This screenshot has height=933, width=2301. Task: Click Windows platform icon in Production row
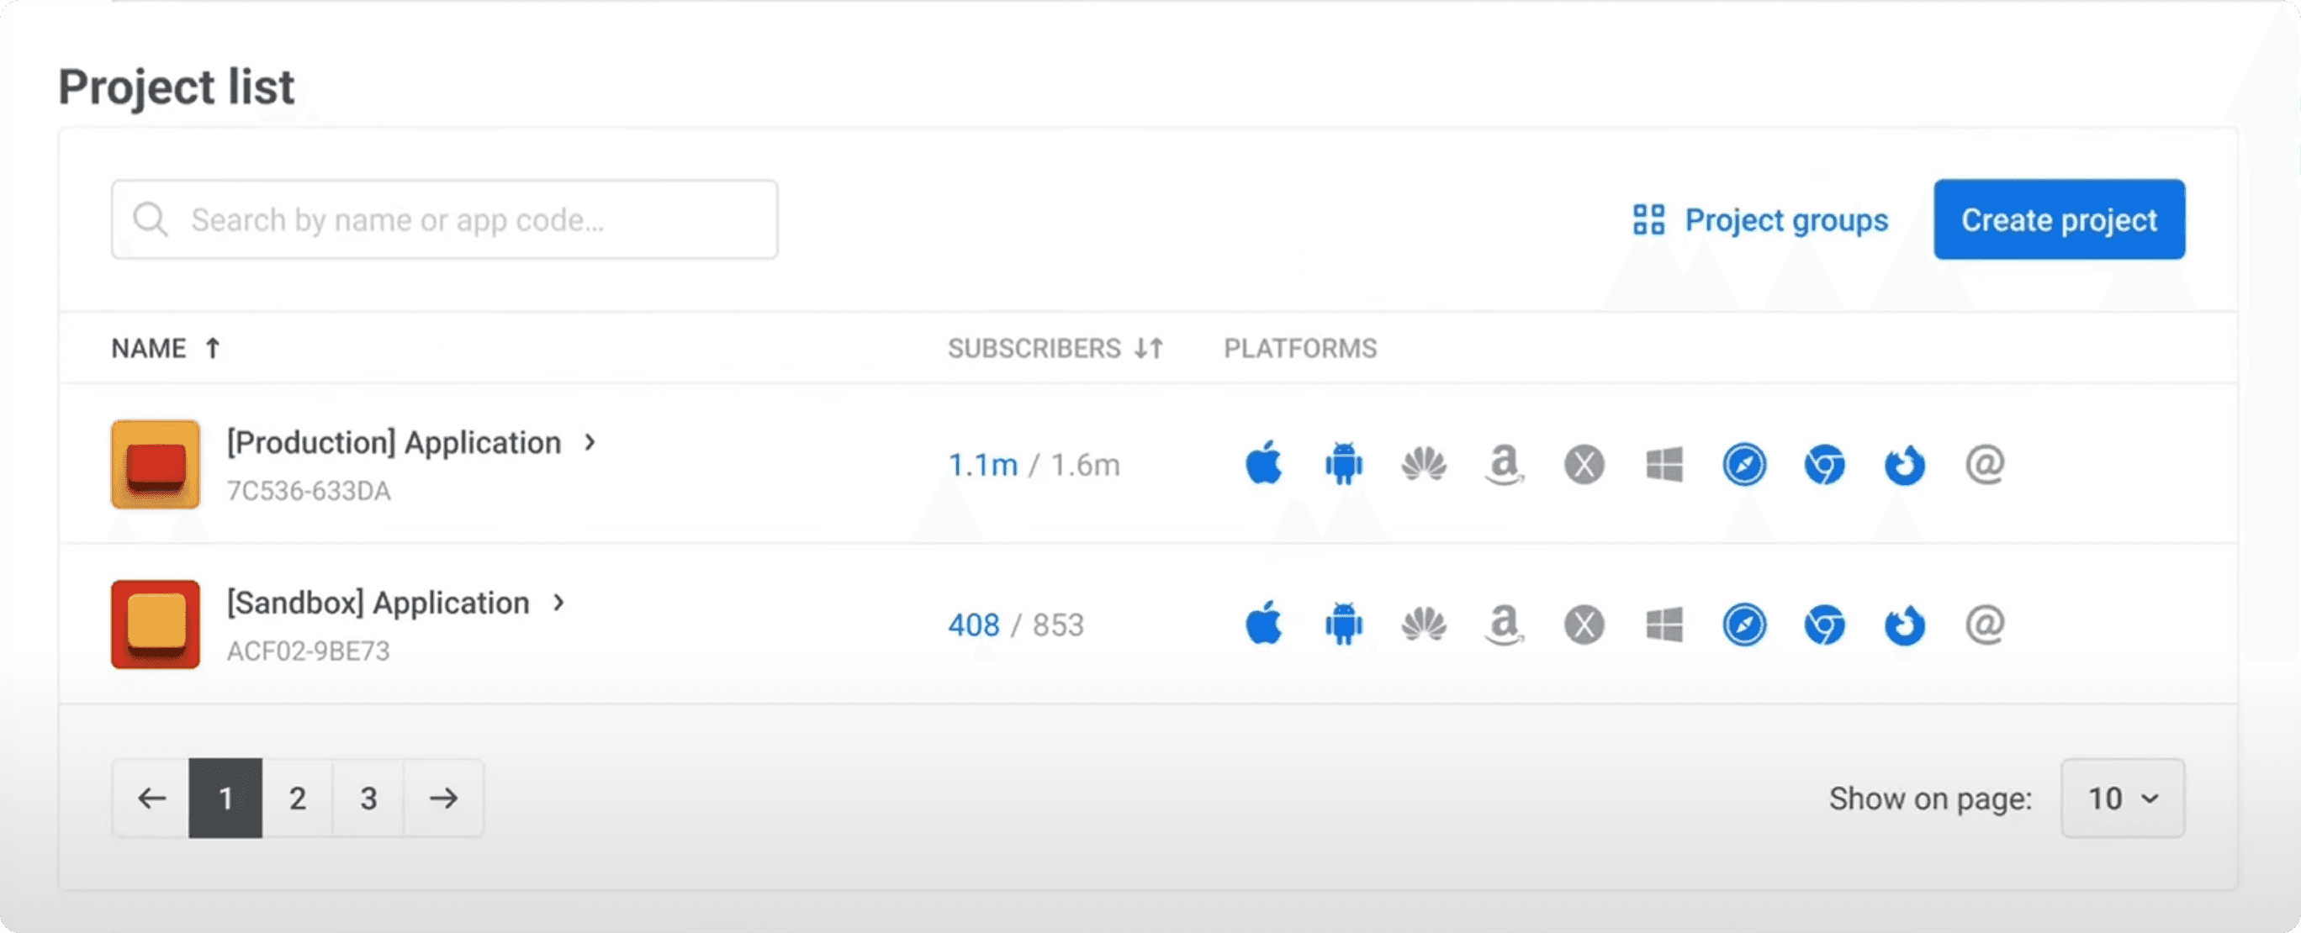[x=1664, y=464]
